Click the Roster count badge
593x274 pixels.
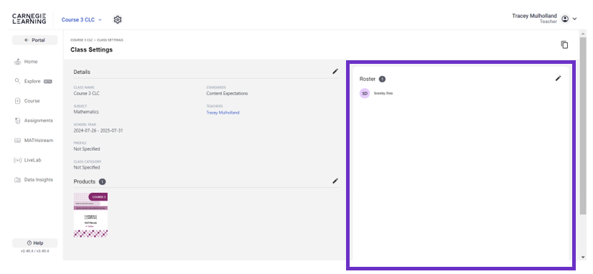383,79
